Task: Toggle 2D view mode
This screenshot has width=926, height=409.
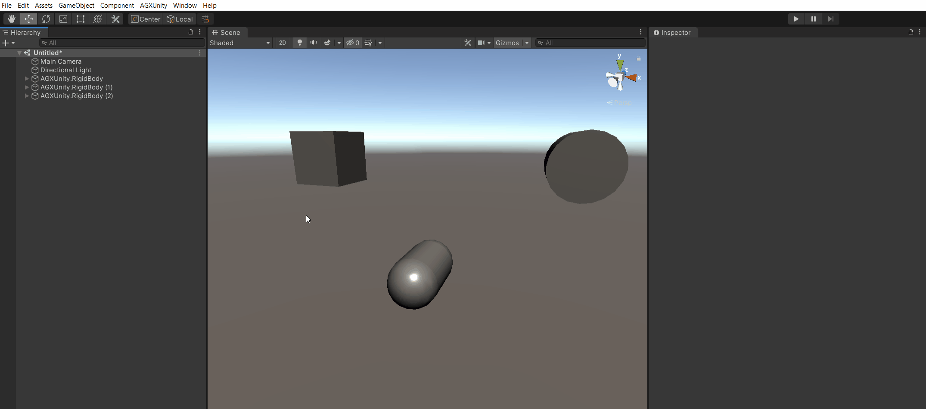Action: click(x=283, y=43)
